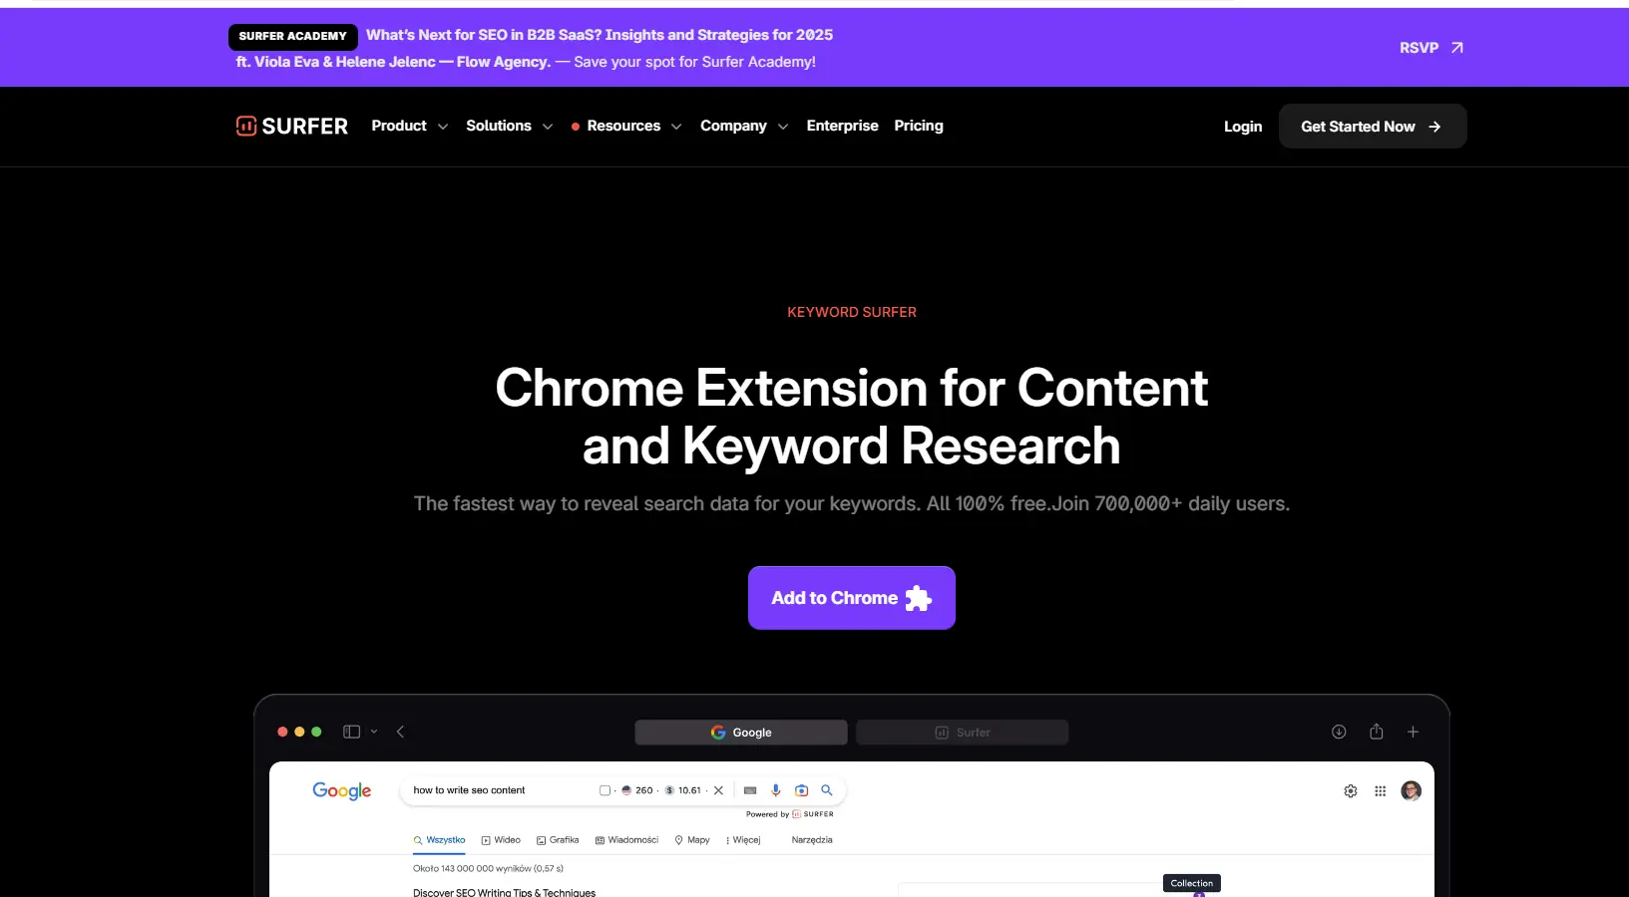Open the Google apps grid icon

click(x=1381, y=791)
